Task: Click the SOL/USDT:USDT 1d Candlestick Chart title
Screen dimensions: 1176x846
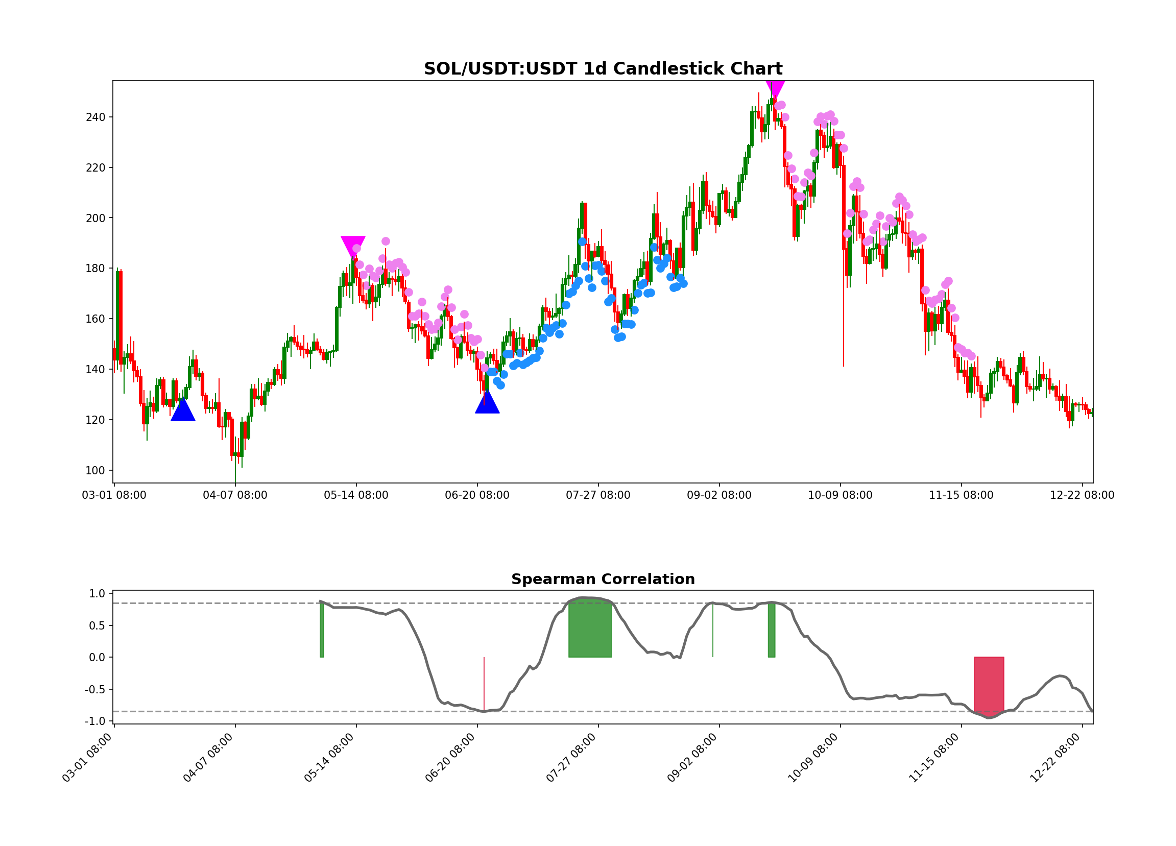Action: pyautogui.click(x=603, y=67)
